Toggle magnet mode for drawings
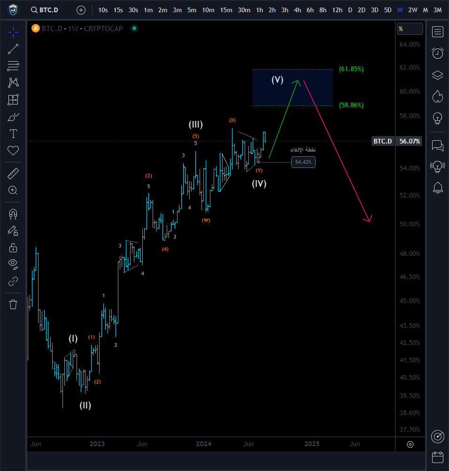Viewport: 449px width, 471px height. pyautogui.click(x=13, y=214)
